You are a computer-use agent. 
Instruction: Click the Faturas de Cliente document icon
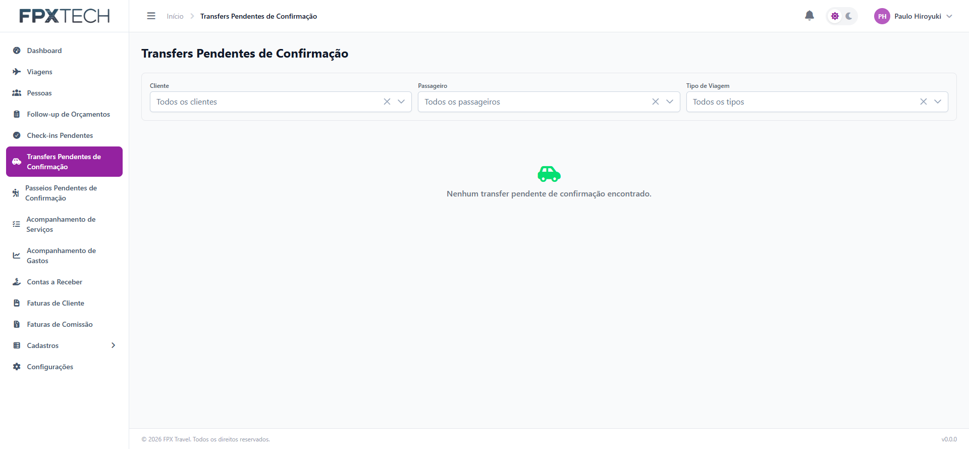[17, 303]
